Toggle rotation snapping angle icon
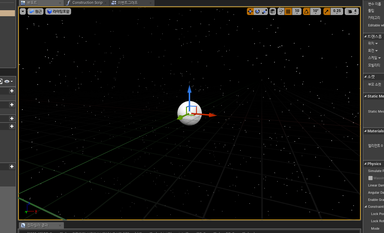The image size is (384, 233). click(x=306, y=11)
